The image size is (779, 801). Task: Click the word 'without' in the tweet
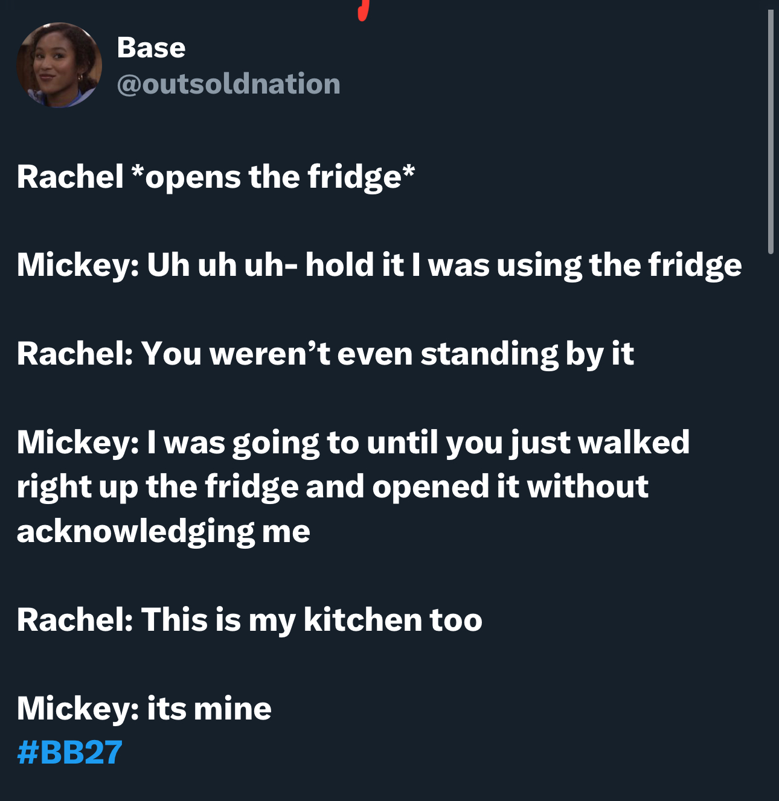coord(588,487)
